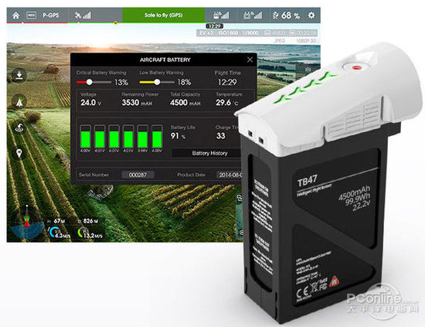
Task: Tap the sixth battery cell bar
Action: point(157,136)
